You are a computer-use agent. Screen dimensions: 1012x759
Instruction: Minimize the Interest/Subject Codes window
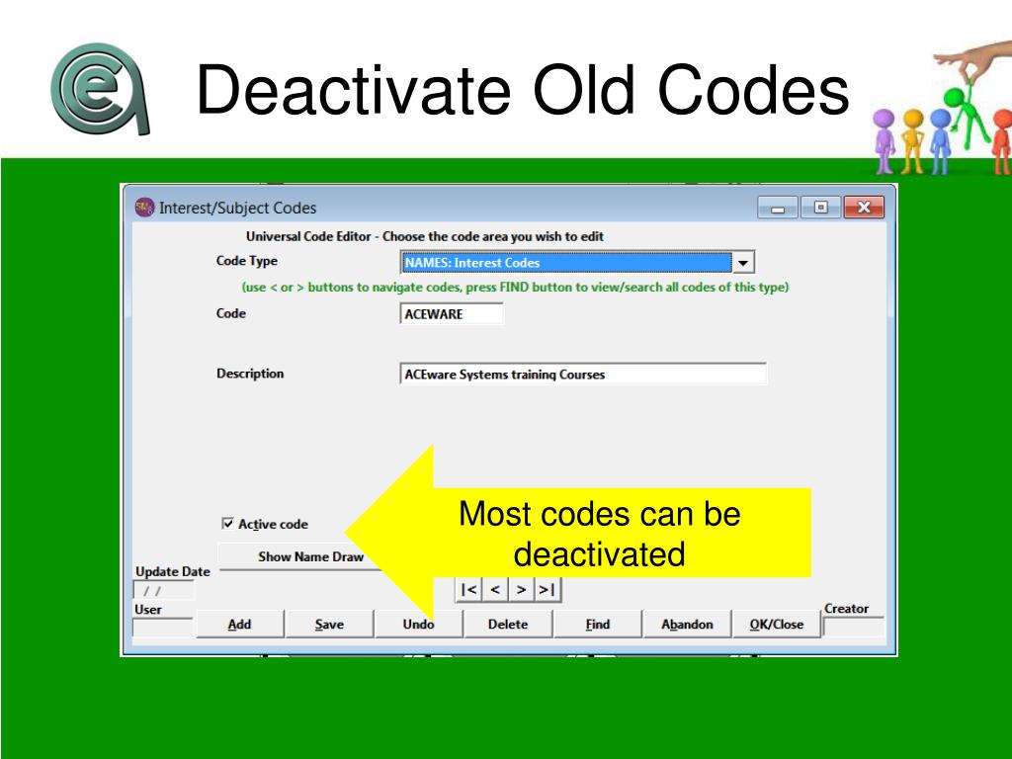778,208
